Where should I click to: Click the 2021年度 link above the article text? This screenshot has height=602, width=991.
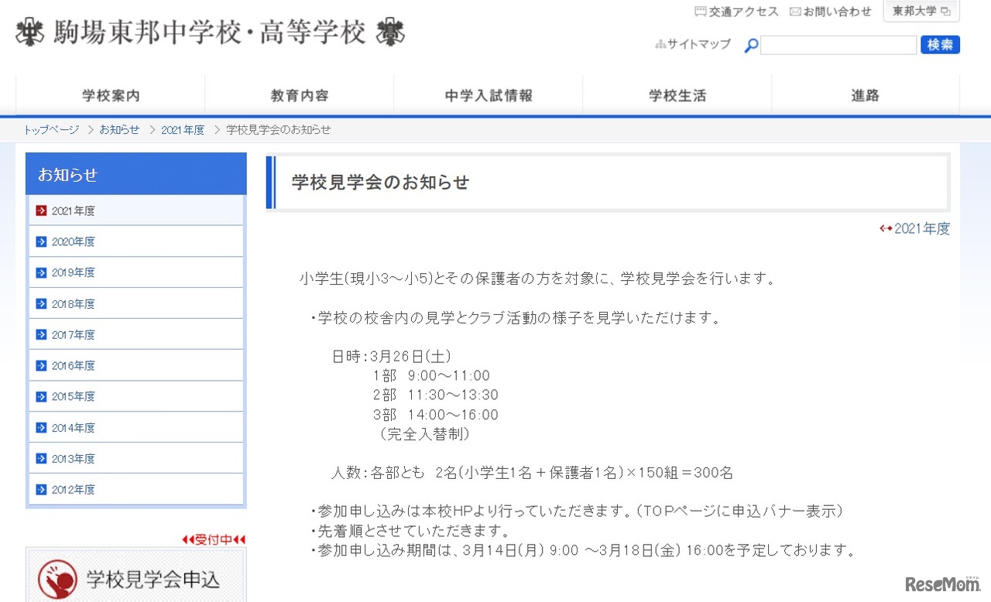pyautogui.click(x=921, y=228)
